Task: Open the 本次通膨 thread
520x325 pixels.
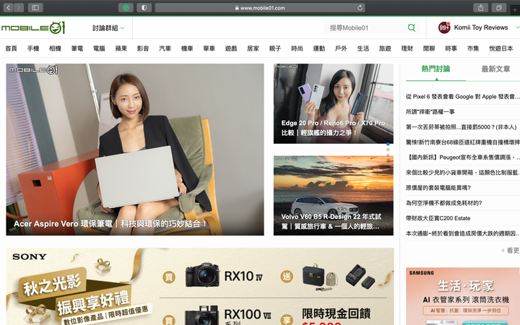Action: (x=463, y=233)
